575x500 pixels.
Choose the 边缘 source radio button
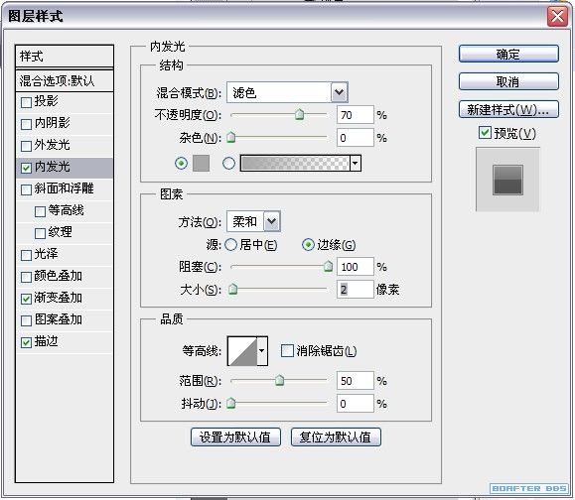pos(308,244)
